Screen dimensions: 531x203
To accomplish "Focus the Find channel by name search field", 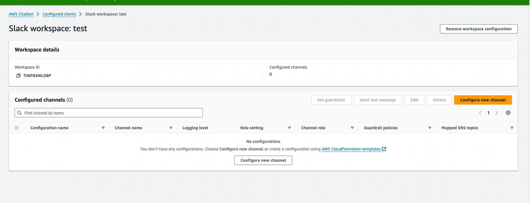I will click(109, 113).
